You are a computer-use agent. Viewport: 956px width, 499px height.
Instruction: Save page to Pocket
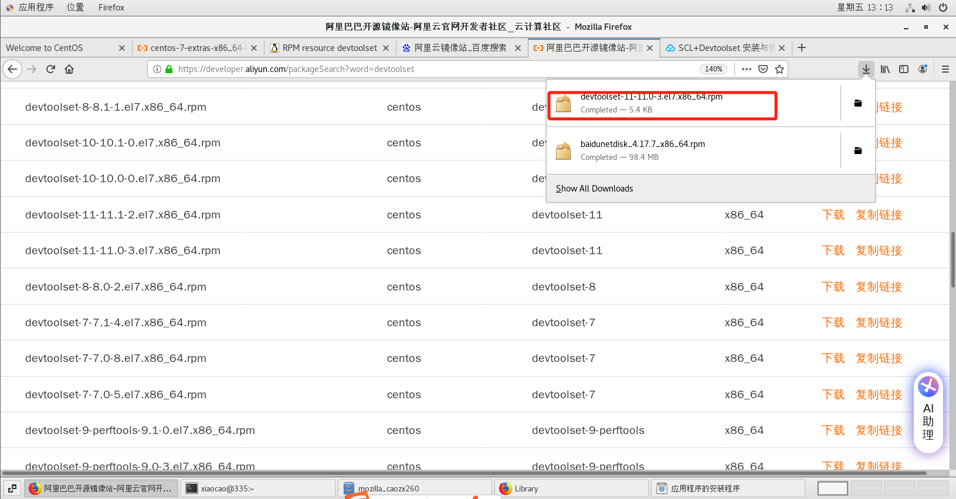(x=763, y=69)
